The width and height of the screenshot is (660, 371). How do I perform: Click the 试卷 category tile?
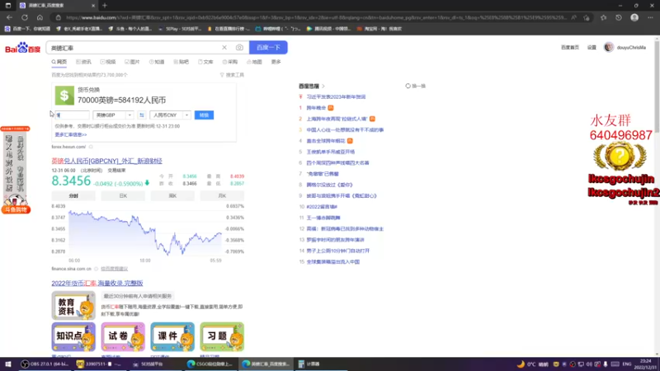[x=123, y=336]
